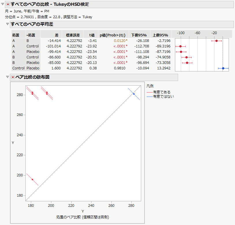Screen dimensions: 235x225
Task: Collapse the すべてのペアの比較 outline with its gray triangle
Action: tap(3, 4)
